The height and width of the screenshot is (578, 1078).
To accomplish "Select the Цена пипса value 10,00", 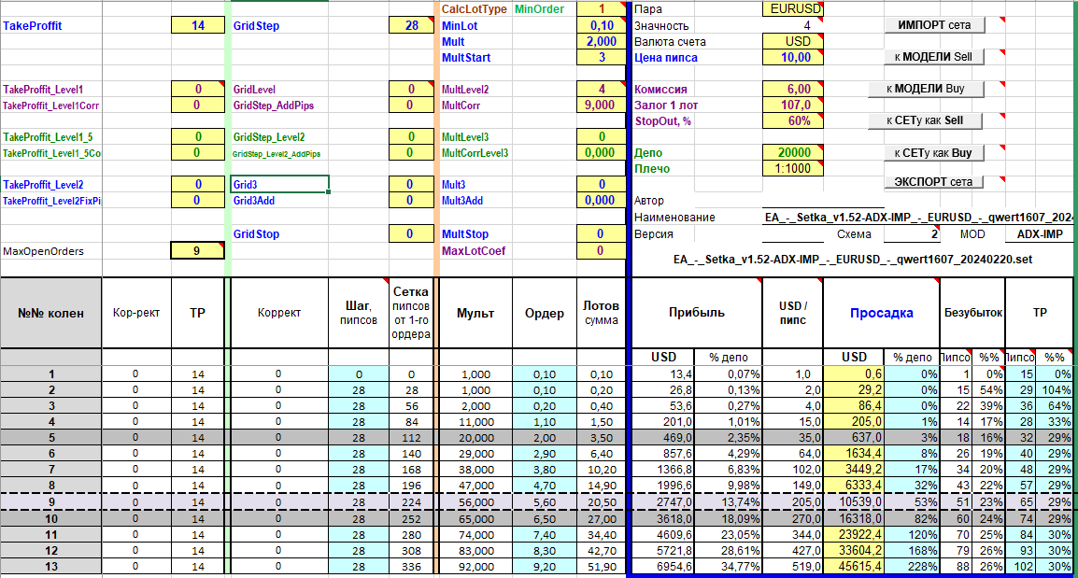I will click(793, 57).
